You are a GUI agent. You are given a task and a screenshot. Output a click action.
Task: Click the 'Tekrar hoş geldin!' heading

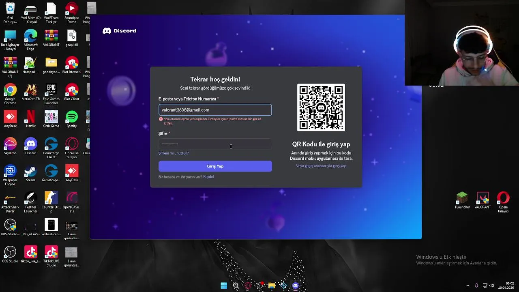215,79
